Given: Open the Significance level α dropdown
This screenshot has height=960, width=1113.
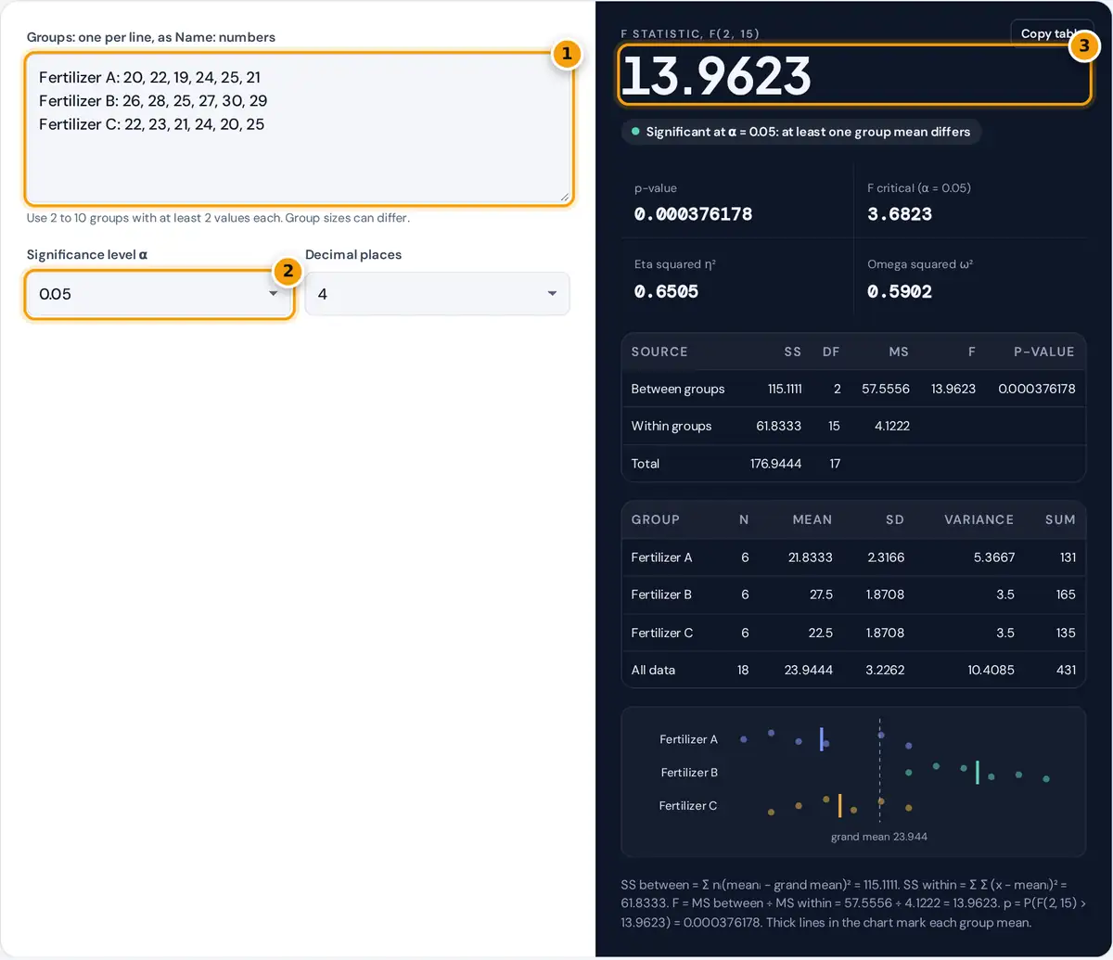Looking at the screenshot, I should click(x=160, y=294).
